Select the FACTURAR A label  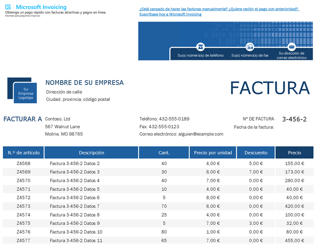(x=22, y=119)
